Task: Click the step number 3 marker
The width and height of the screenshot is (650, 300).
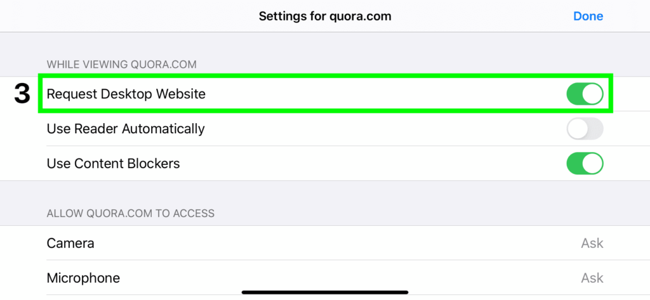Action: 22,94
